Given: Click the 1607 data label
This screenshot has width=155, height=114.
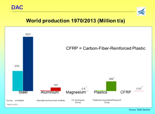Looking at the screenshot, I should pyautogui.click(x=28, y=34).
